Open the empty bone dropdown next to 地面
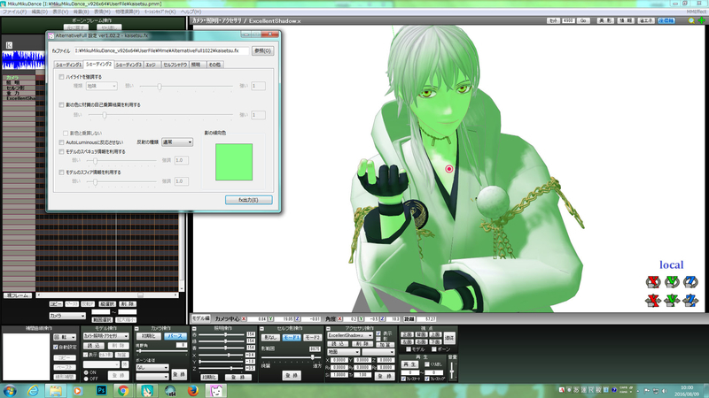This screenshot has width=709, height=398. click(x=378, y=352)
